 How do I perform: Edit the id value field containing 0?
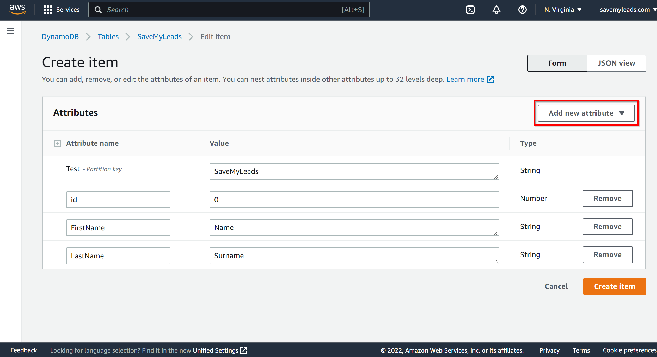point(354,199)
